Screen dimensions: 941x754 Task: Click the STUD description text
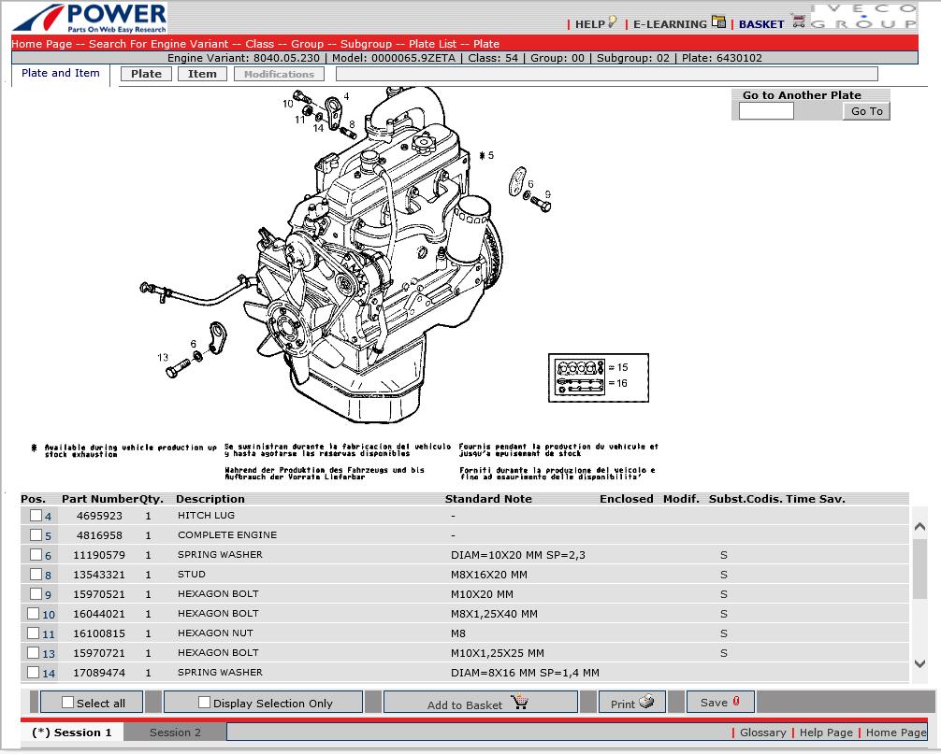coord(192,575)
